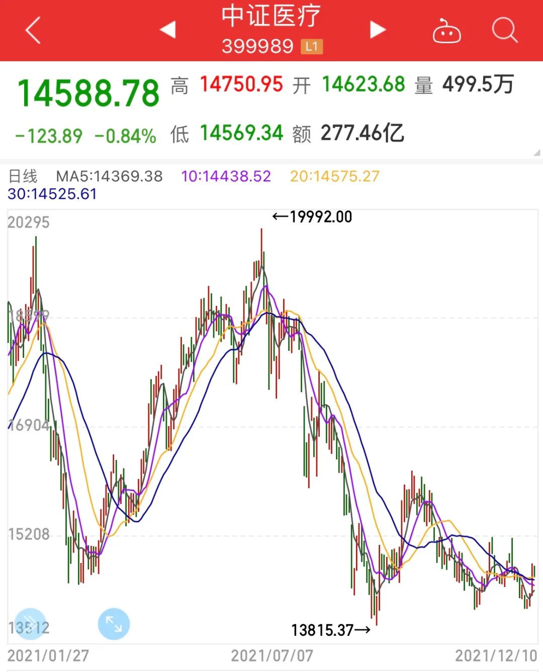Viewport: 543px width, 672px height.
Task: Go to the next index with right triangle
Action: pyautogui.click(x=378, y=30)
